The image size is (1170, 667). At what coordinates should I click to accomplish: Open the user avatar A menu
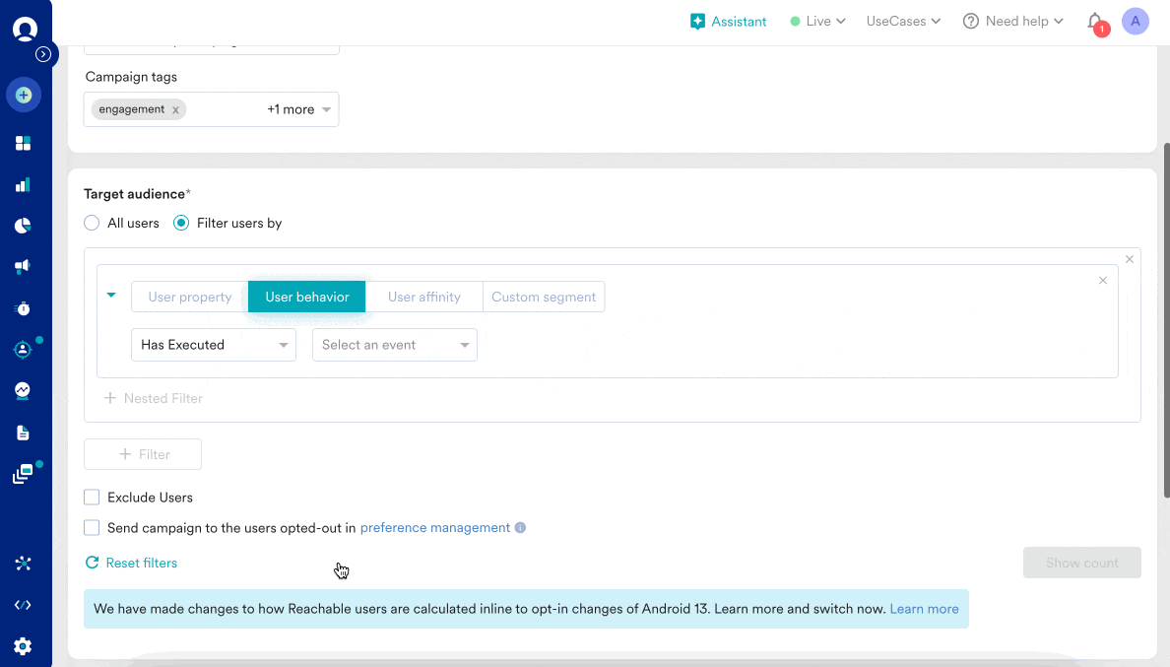coord(1135,22)
